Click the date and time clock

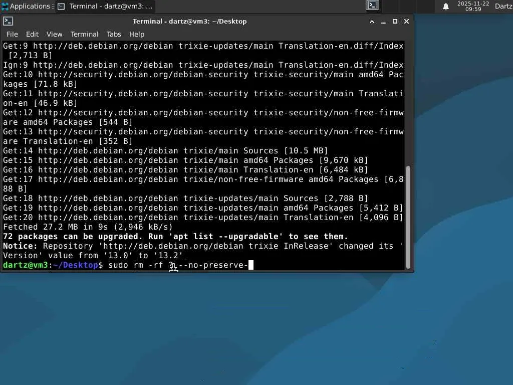point(473,6)
